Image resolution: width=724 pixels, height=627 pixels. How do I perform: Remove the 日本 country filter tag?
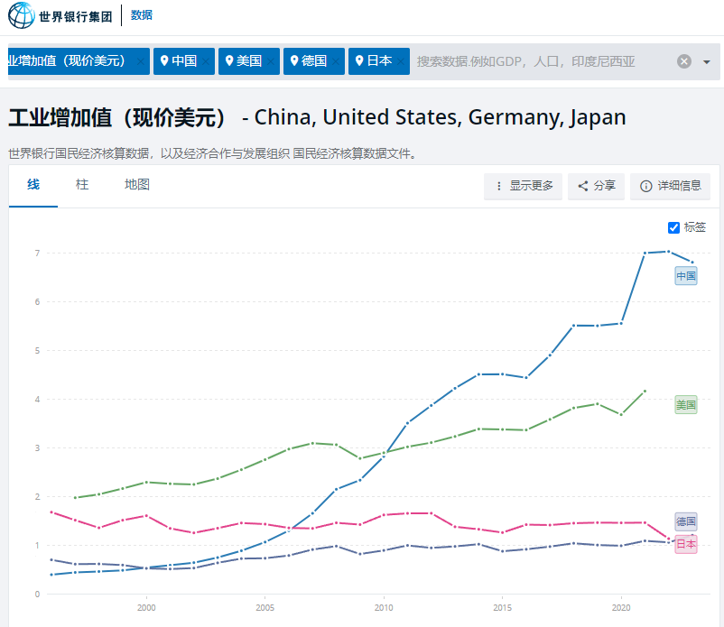[402, 61]
